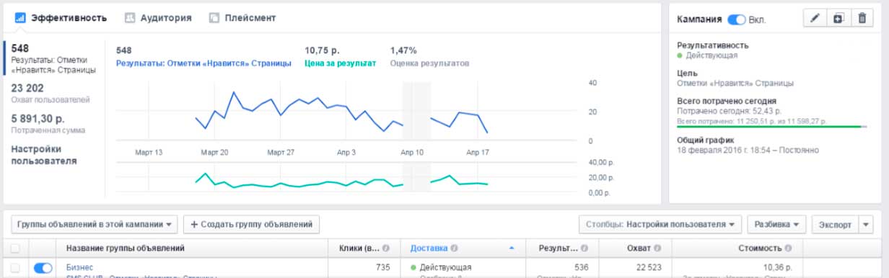Click the 10,36 р. cost value
The image size is (889, 278).
click(x=776, y=268)
